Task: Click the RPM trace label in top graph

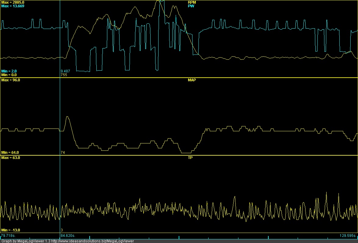Action: (x=192, y=2)
